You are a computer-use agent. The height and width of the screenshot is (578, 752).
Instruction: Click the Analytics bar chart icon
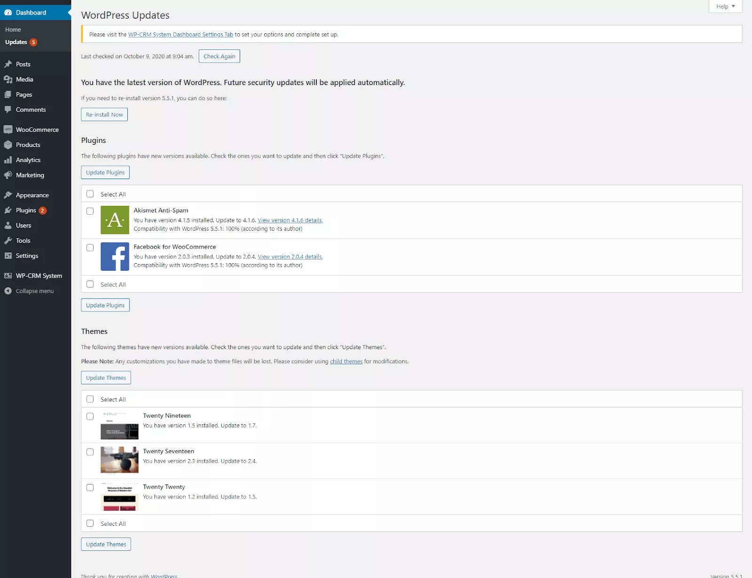pos(8,160)
